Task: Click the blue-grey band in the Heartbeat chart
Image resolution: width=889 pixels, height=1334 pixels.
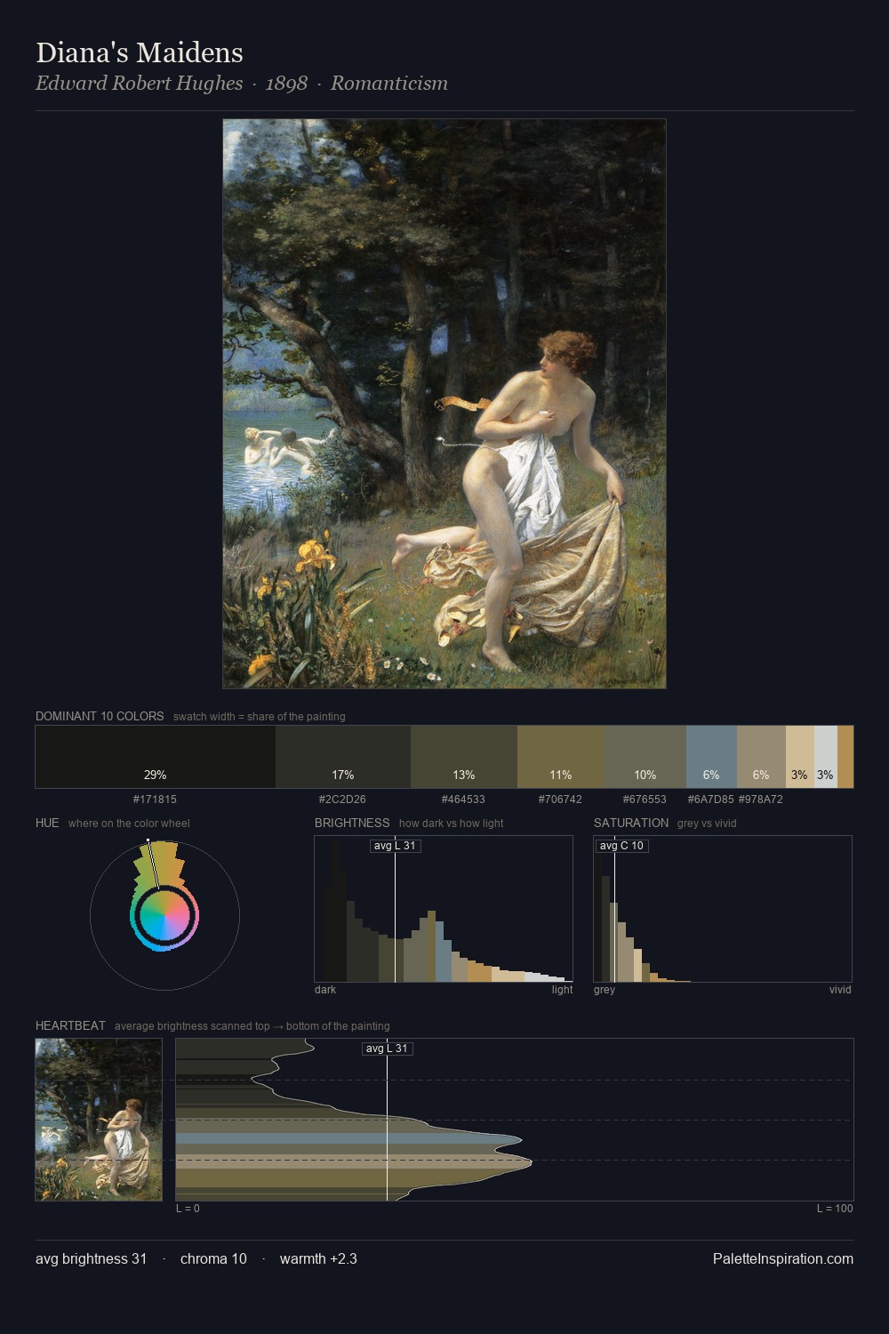Action: (x=348, y=1138)
